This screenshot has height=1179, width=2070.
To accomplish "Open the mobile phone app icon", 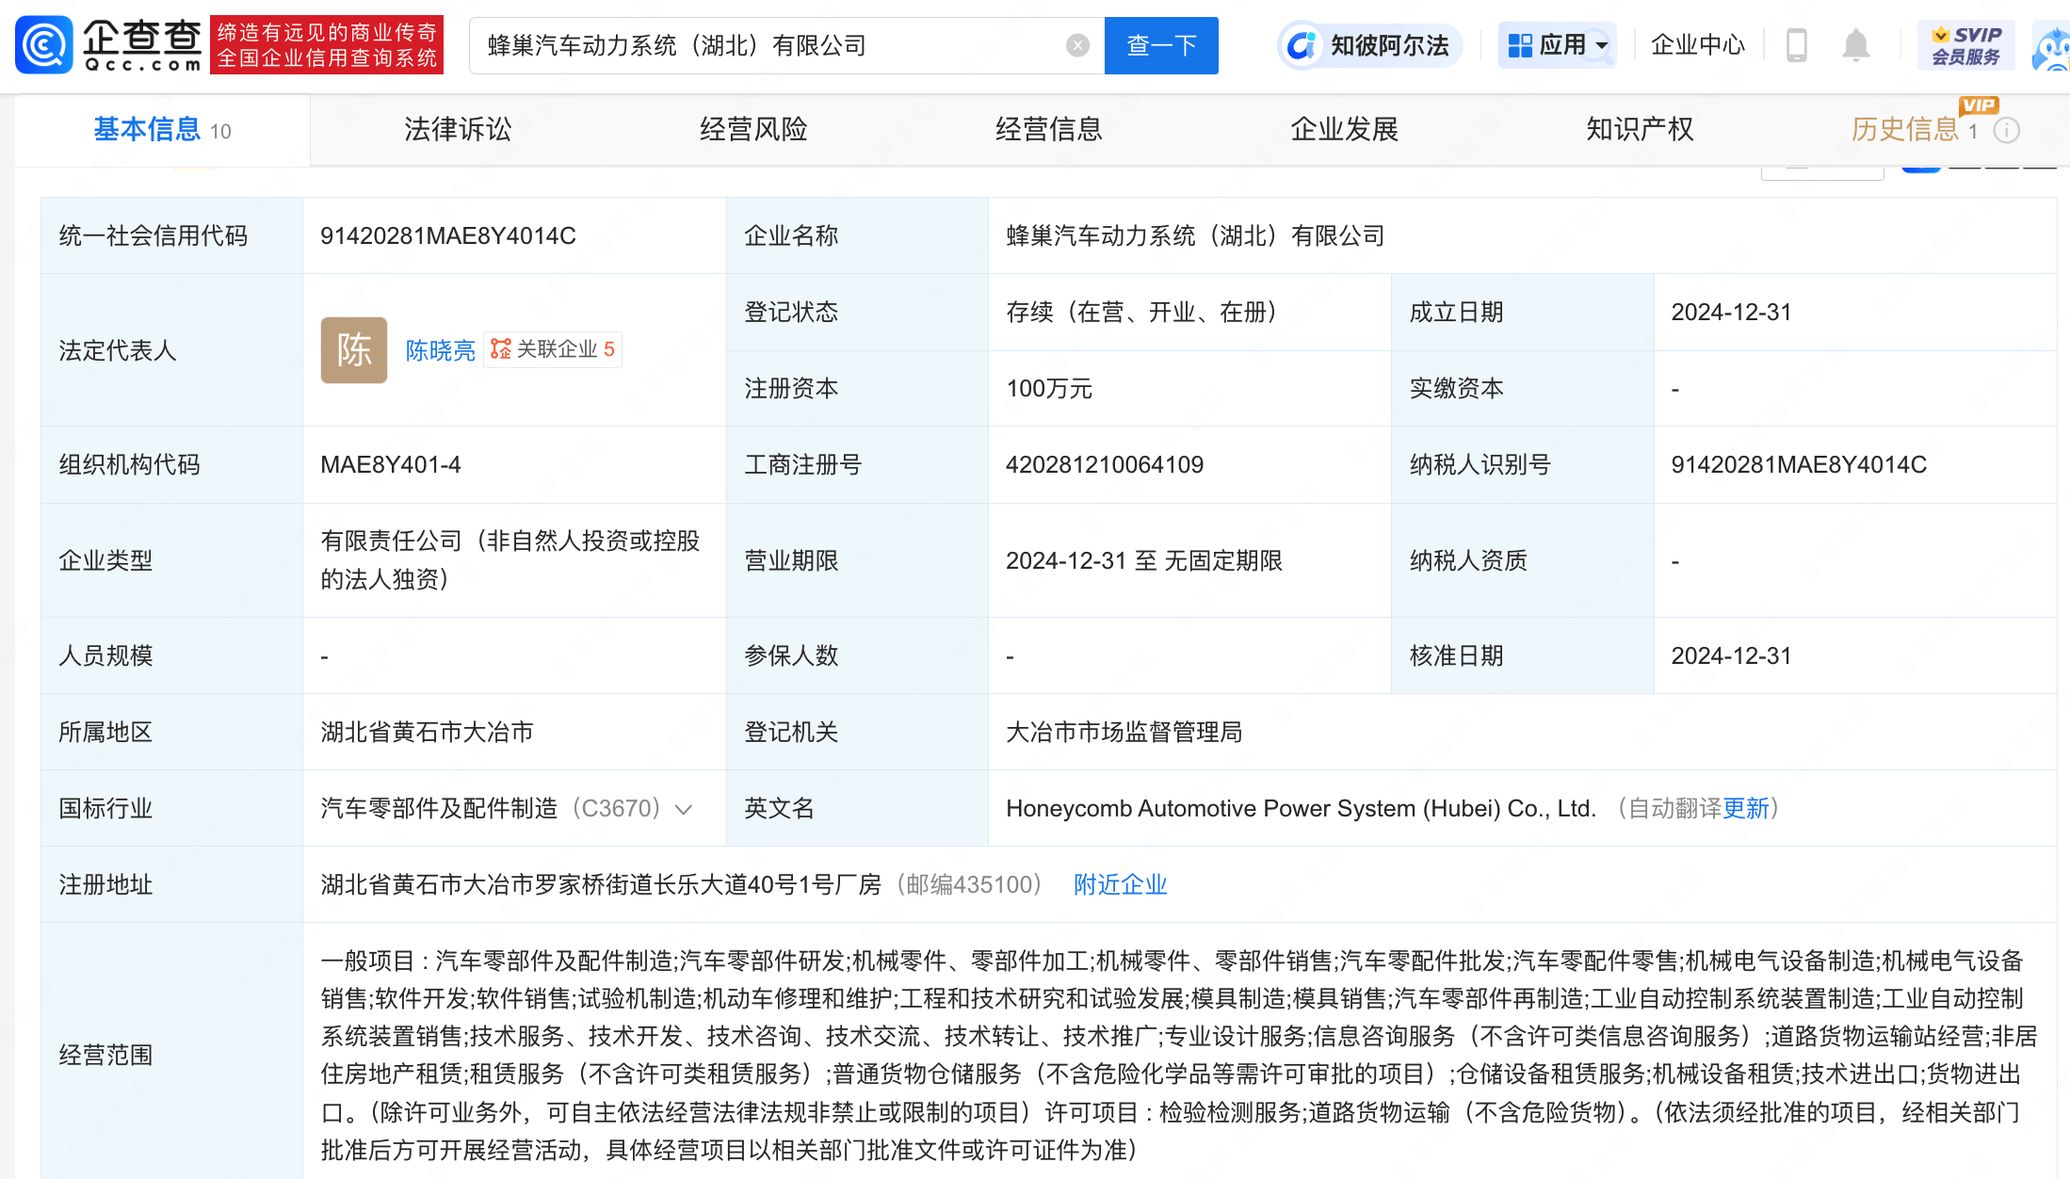I will point(1796,45).
